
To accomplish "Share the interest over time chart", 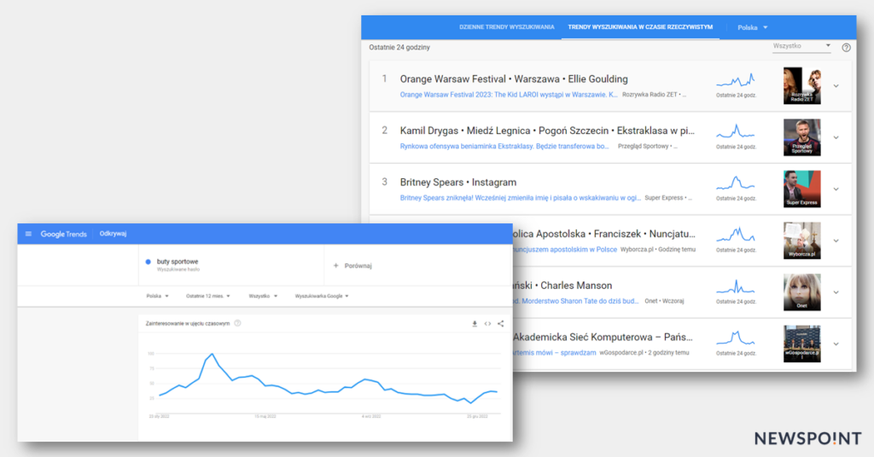I will (500, 324).
